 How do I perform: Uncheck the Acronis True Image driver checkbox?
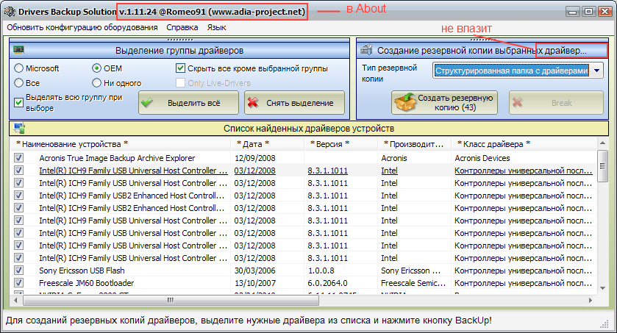(x=19, y=158)
